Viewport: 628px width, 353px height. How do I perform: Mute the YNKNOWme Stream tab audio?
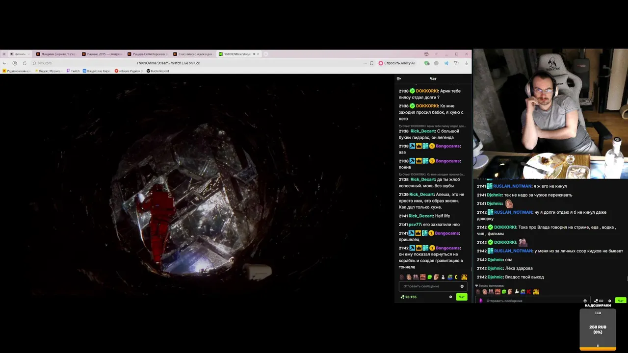click(254, 54)
